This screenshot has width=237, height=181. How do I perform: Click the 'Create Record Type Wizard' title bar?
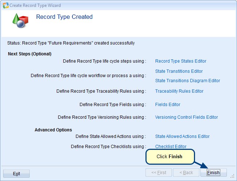click(x=35, y=5)
